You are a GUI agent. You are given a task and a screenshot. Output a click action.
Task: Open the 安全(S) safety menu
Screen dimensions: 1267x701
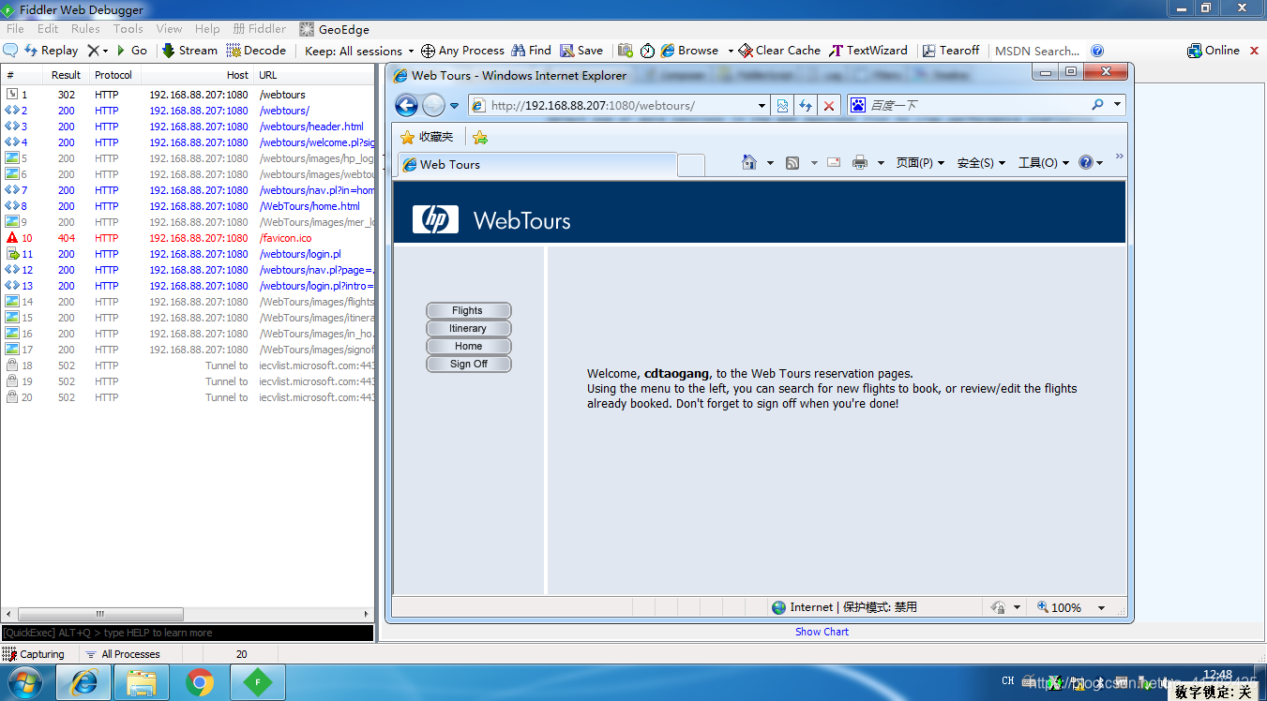click(x=981, y=163)
